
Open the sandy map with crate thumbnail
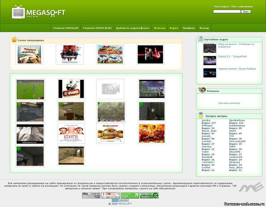(71, 156)
